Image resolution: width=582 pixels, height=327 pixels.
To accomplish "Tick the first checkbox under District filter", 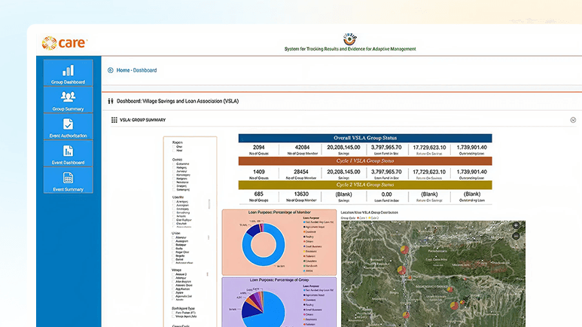I will pos(174,164).
